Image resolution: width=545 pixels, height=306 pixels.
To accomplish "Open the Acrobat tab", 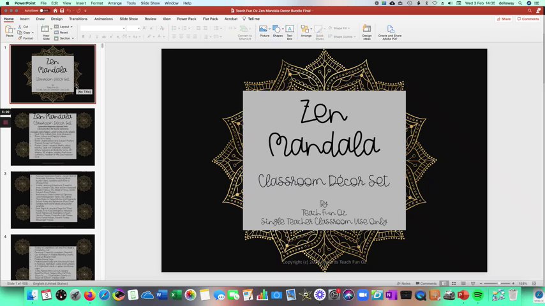I will (x=231, y=18).
